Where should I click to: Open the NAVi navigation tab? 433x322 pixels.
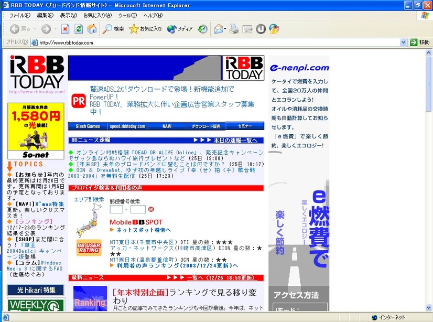(x=167, y=126)
